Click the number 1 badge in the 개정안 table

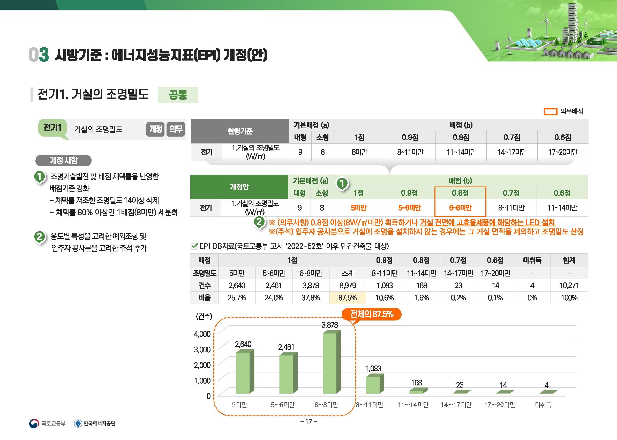[x=342, y=183]
